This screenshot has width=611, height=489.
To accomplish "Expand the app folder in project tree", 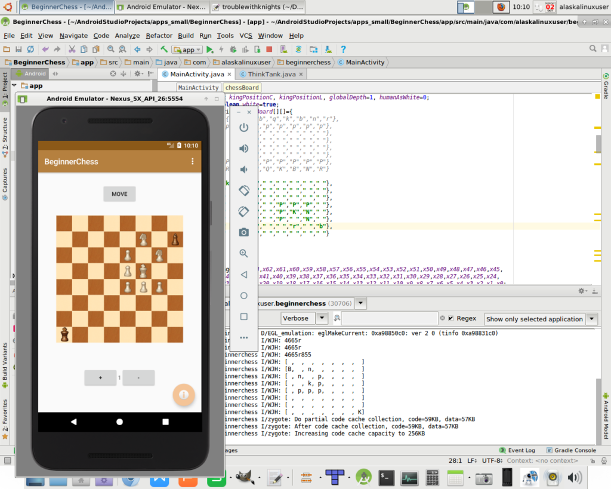I will 14,86.
